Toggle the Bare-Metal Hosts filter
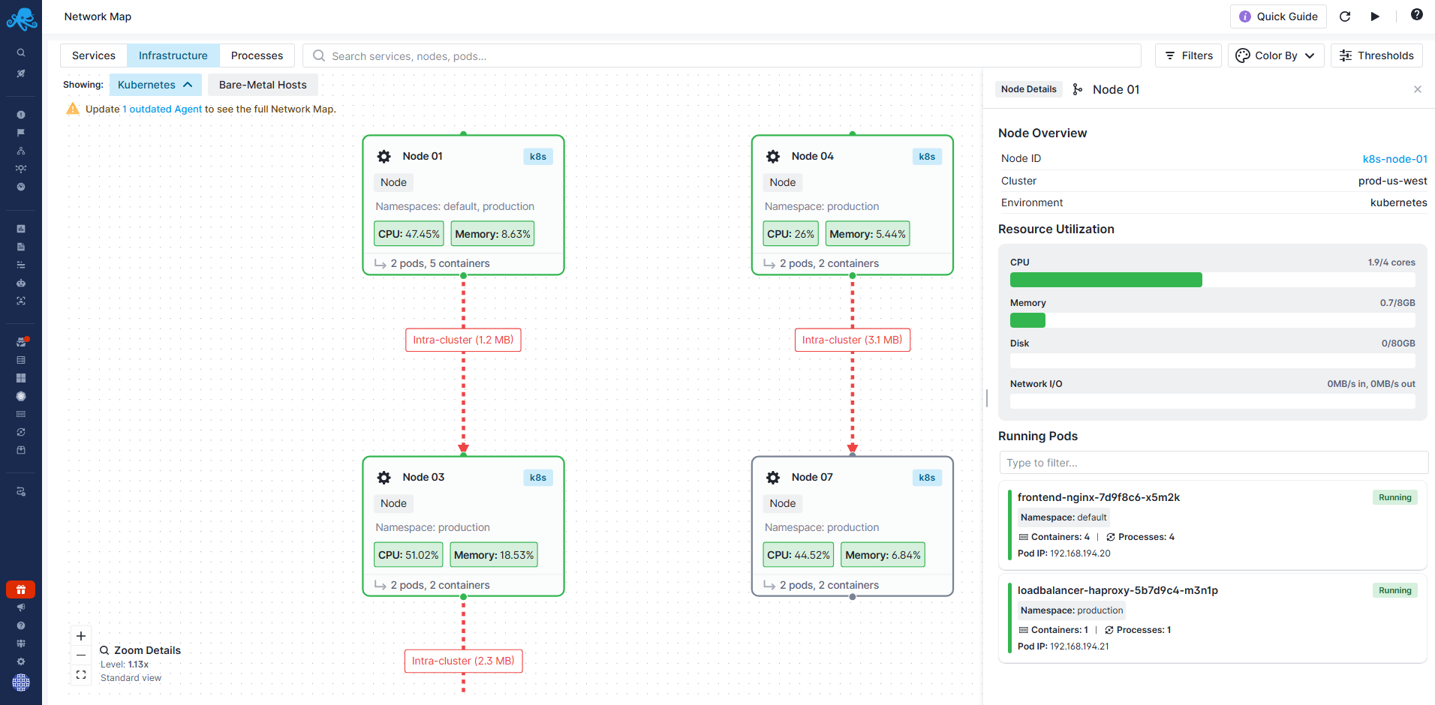The image size is (1435, 705). [262, 84]
